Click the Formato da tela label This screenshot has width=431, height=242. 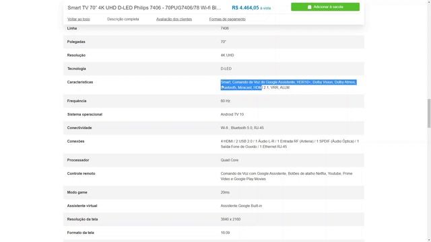[x=81, y=233]
